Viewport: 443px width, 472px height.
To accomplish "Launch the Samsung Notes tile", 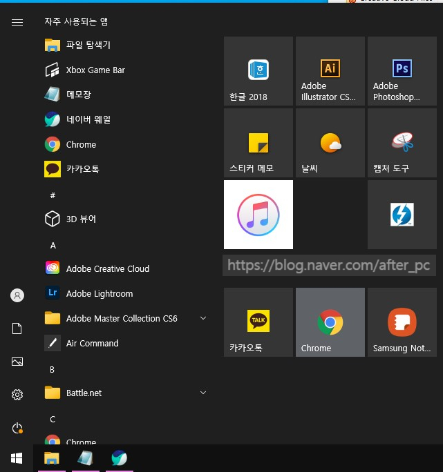I will click(402, 322).
